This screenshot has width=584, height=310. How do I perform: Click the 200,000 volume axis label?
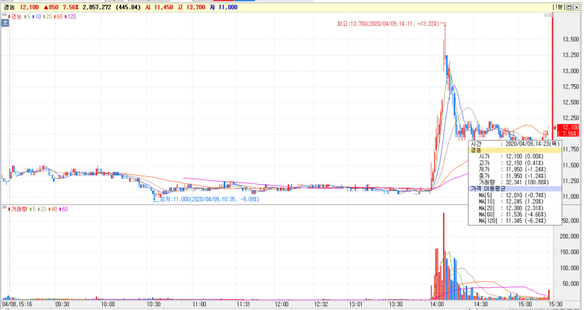(570, 236)
